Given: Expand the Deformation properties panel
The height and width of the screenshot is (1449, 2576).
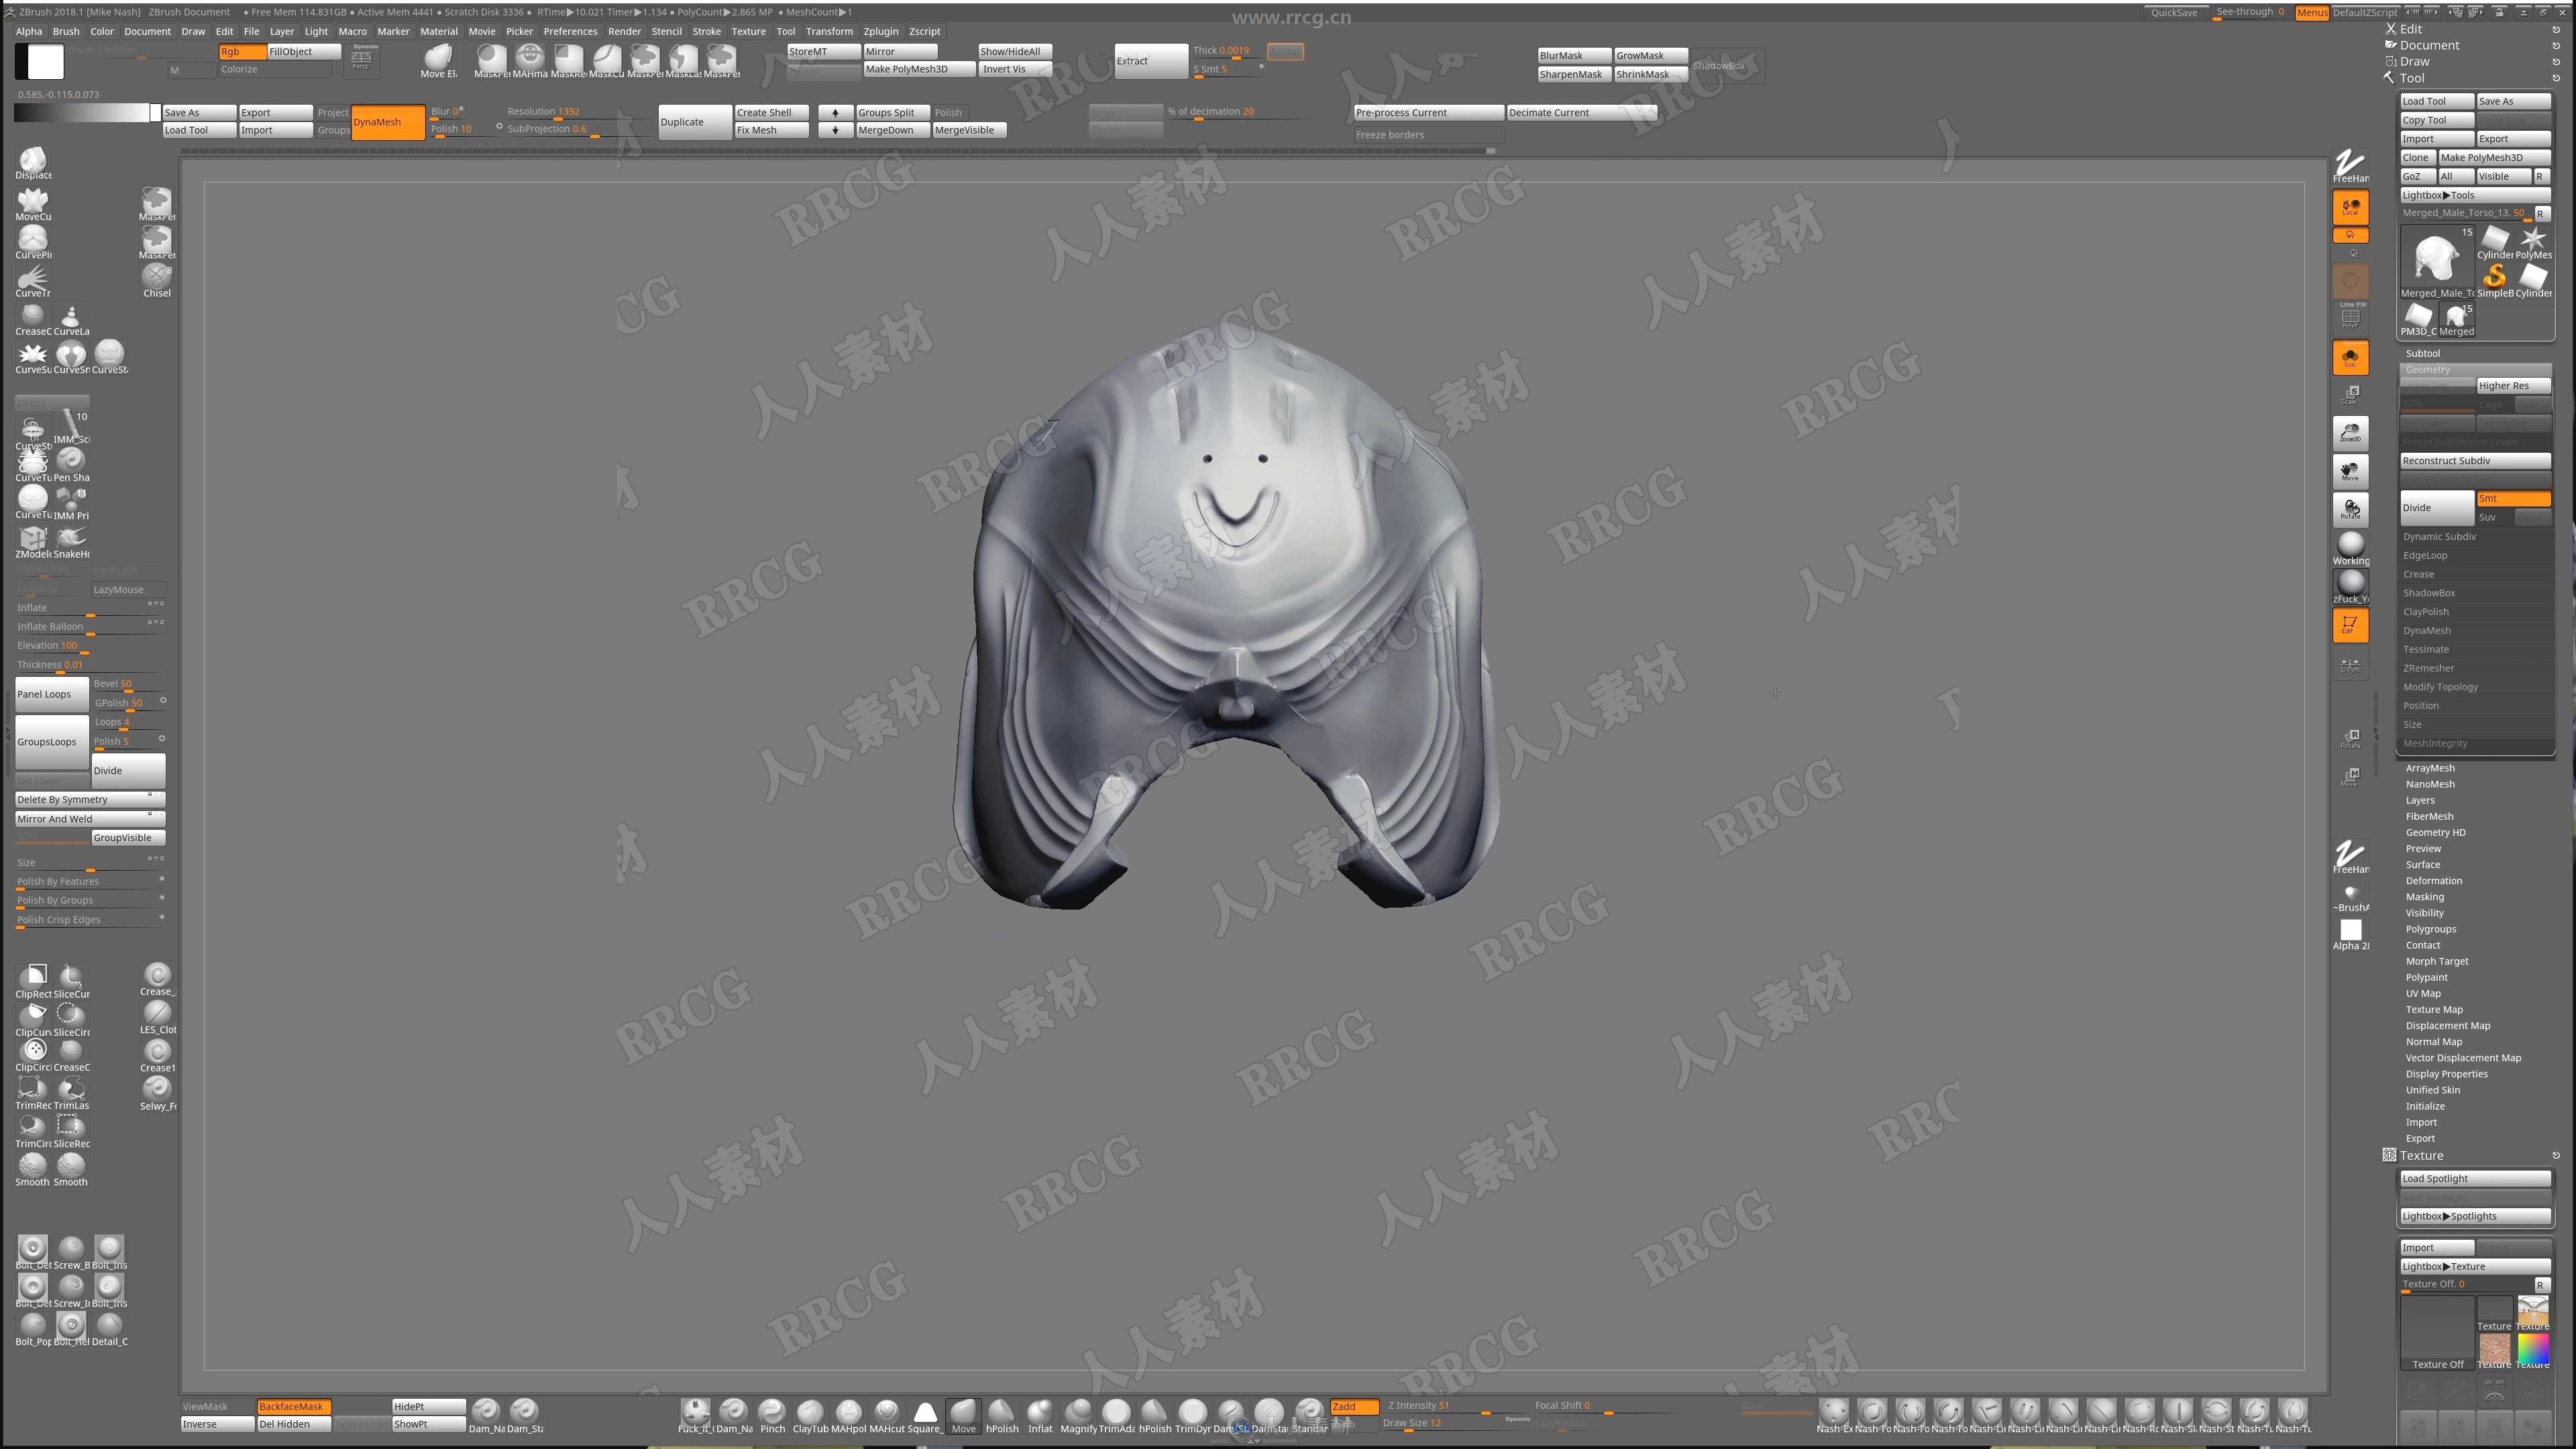Looking at the screenshot, I should [x=2432, y=881].
